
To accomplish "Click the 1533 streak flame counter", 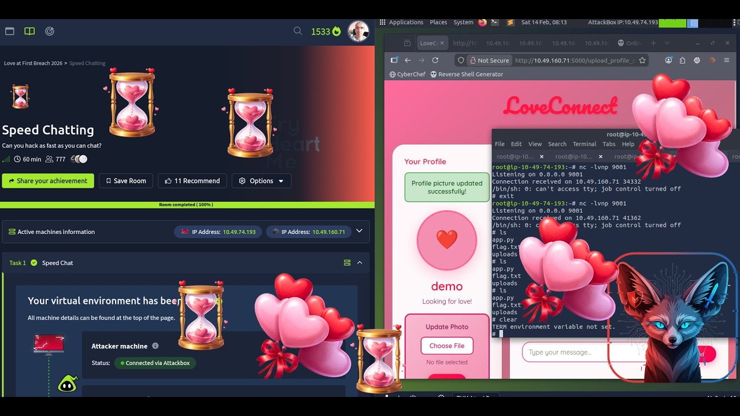I will pyautogui.click(x=326, y=31).
